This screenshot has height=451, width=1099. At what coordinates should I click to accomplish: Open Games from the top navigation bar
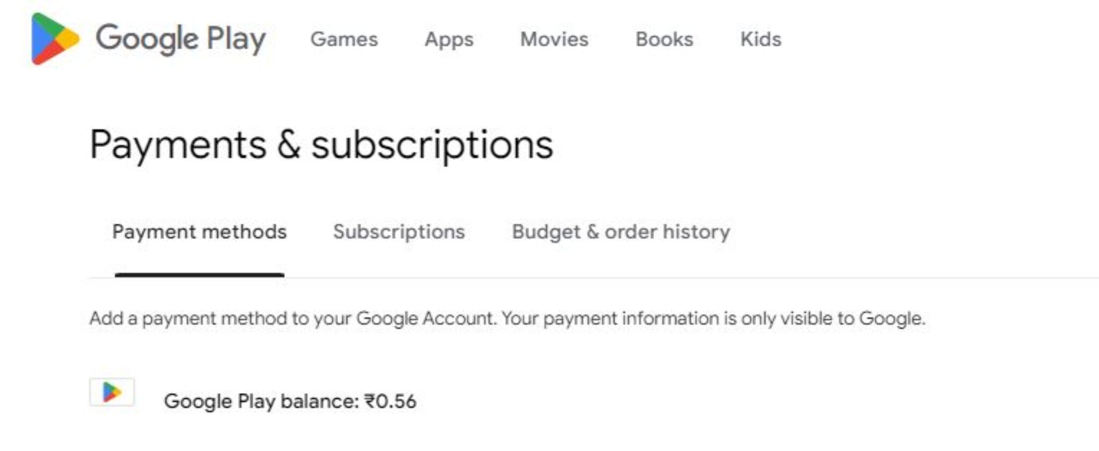click(346, 39)
